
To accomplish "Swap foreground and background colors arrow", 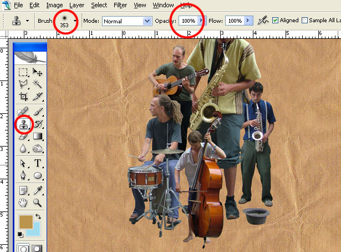I will 38,216.
